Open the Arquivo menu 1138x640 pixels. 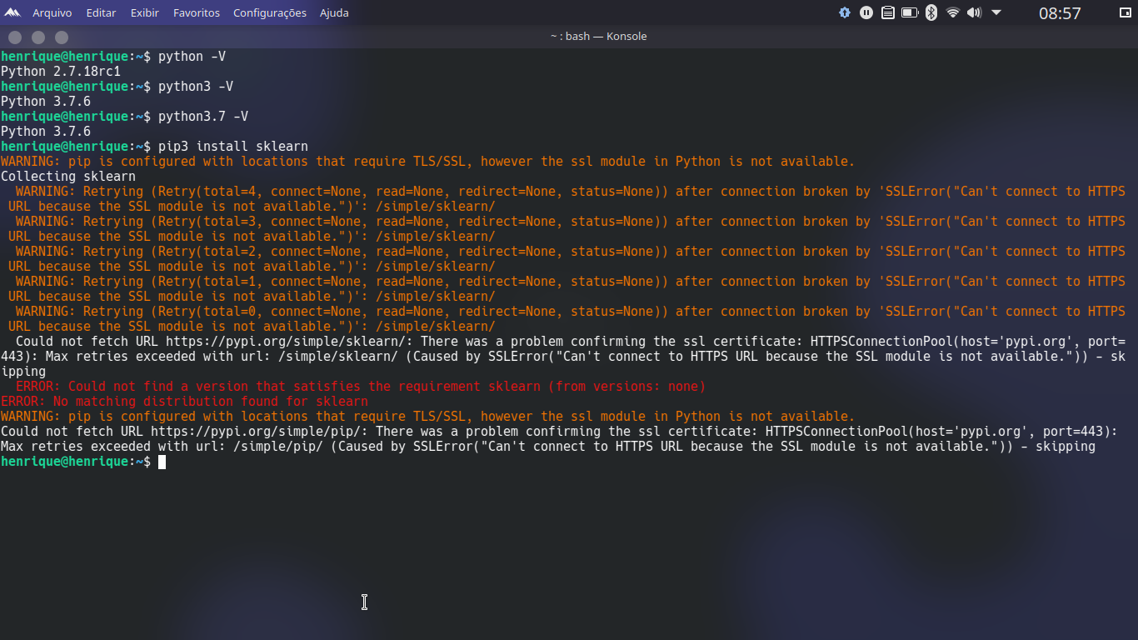point(52,12)
